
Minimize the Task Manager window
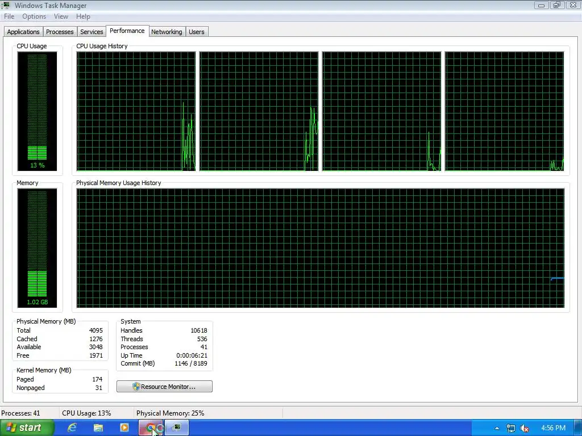(x=542, y=5)
